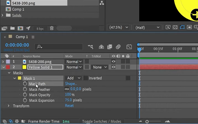
Task: Collapse layer 2 Yellow Solid 1
Action: point(4,67)
